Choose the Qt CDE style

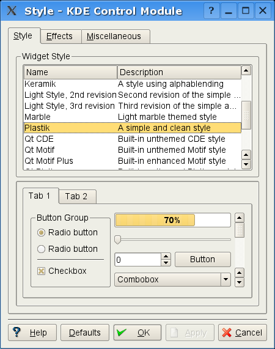133,139
